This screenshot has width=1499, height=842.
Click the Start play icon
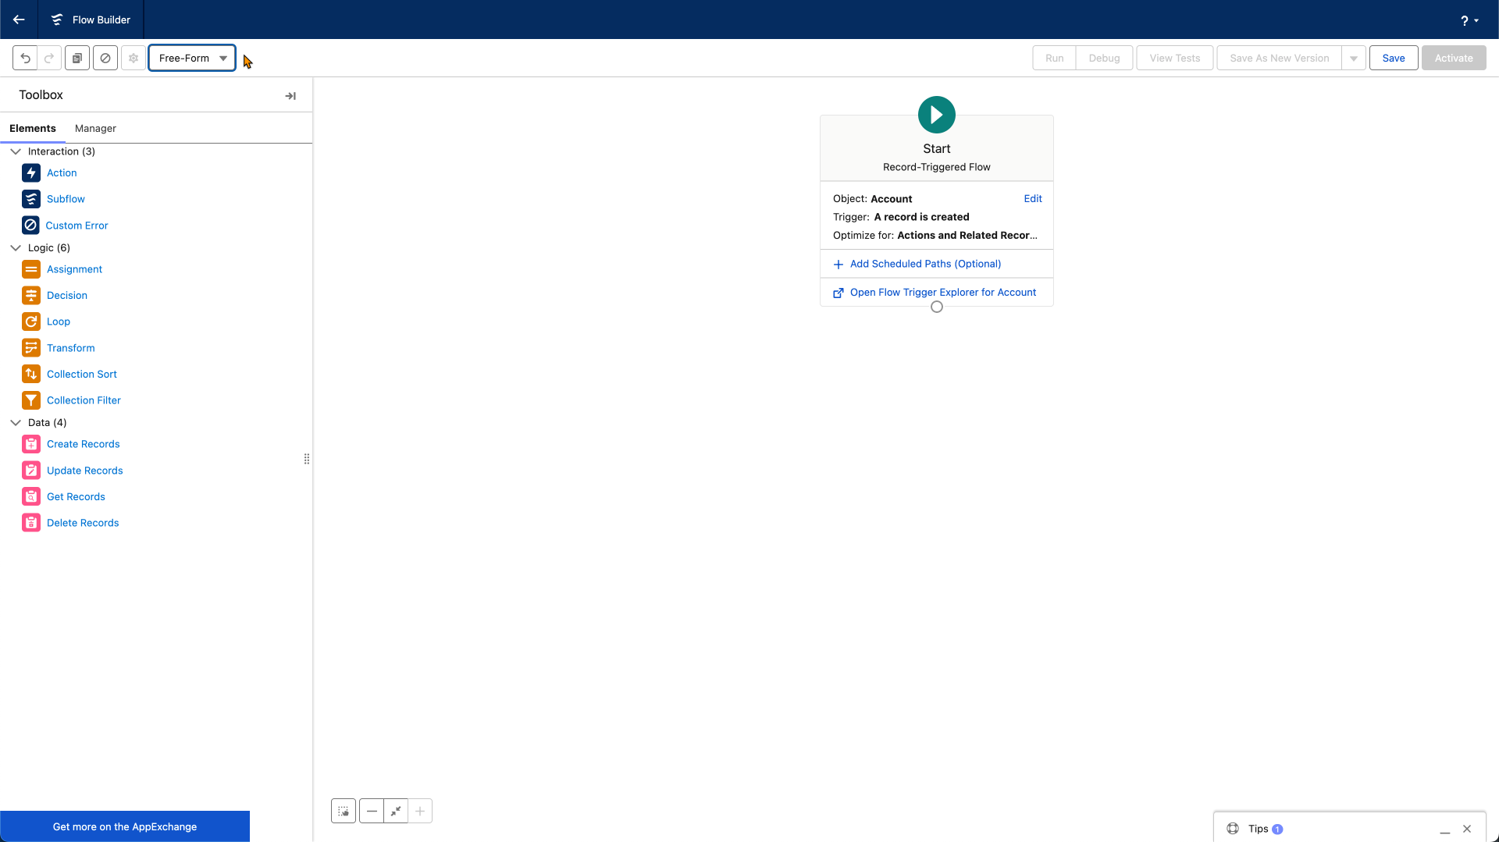click(x=936, y=115)
